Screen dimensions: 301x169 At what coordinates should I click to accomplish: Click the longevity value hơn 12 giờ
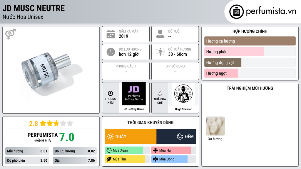129,54
